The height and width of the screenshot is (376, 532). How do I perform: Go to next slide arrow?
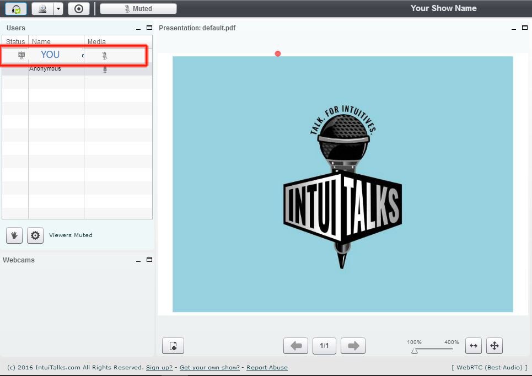click(353, 346)
